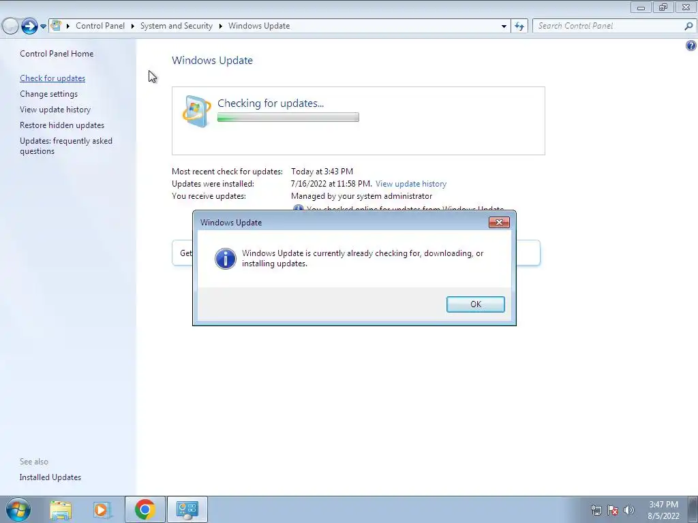This screenshot has width=698, height=523.
Task: Select System and Security breadcrumb
Action: [x=177, y=26]
